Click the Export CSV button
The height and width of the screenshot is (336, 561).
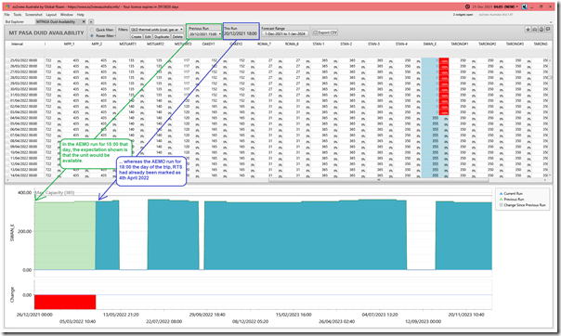click(325, 32)
